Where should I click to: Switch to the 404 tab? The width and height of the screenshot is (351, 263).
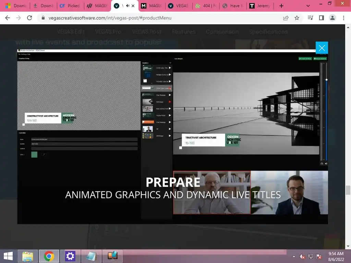click(206, 6)
